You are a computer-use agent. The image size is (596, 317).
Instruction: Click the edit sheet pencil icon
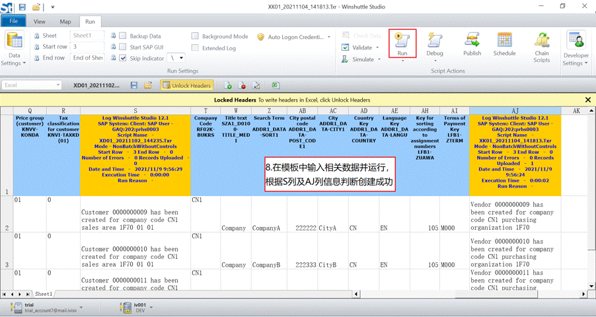(x=256, y=85)
